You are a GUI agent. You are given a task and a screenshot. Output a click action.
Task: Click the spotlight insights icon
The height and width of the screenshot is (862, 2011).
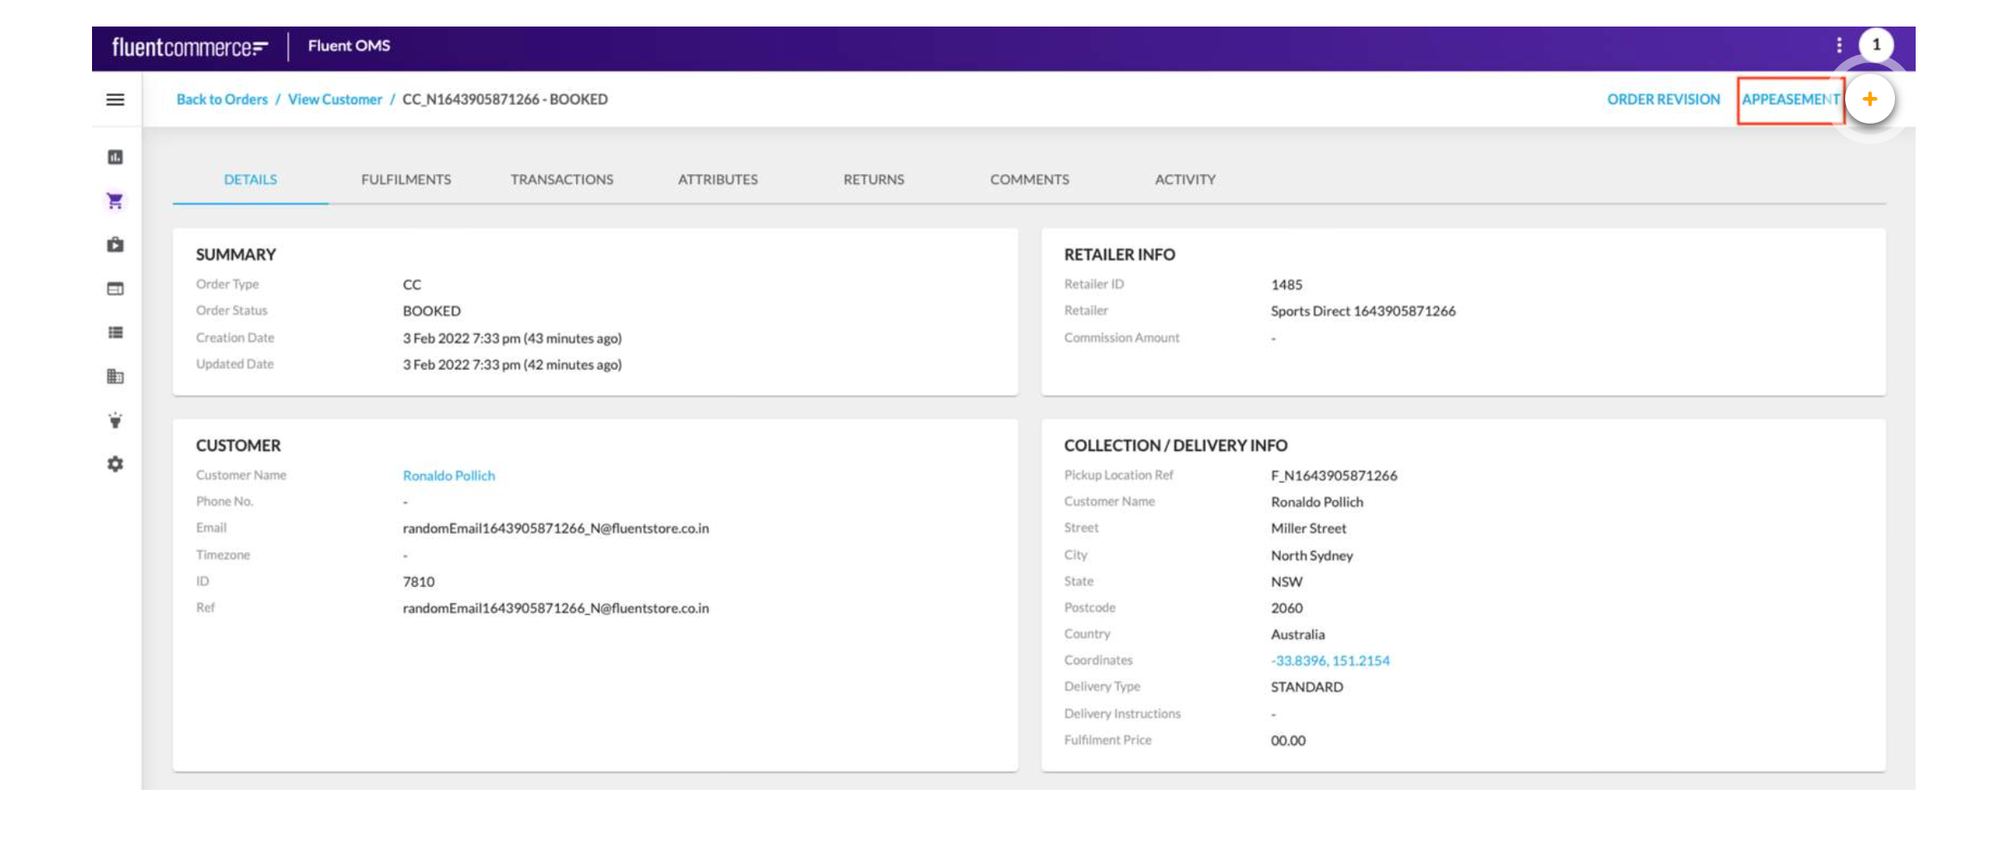pos(115,420)
